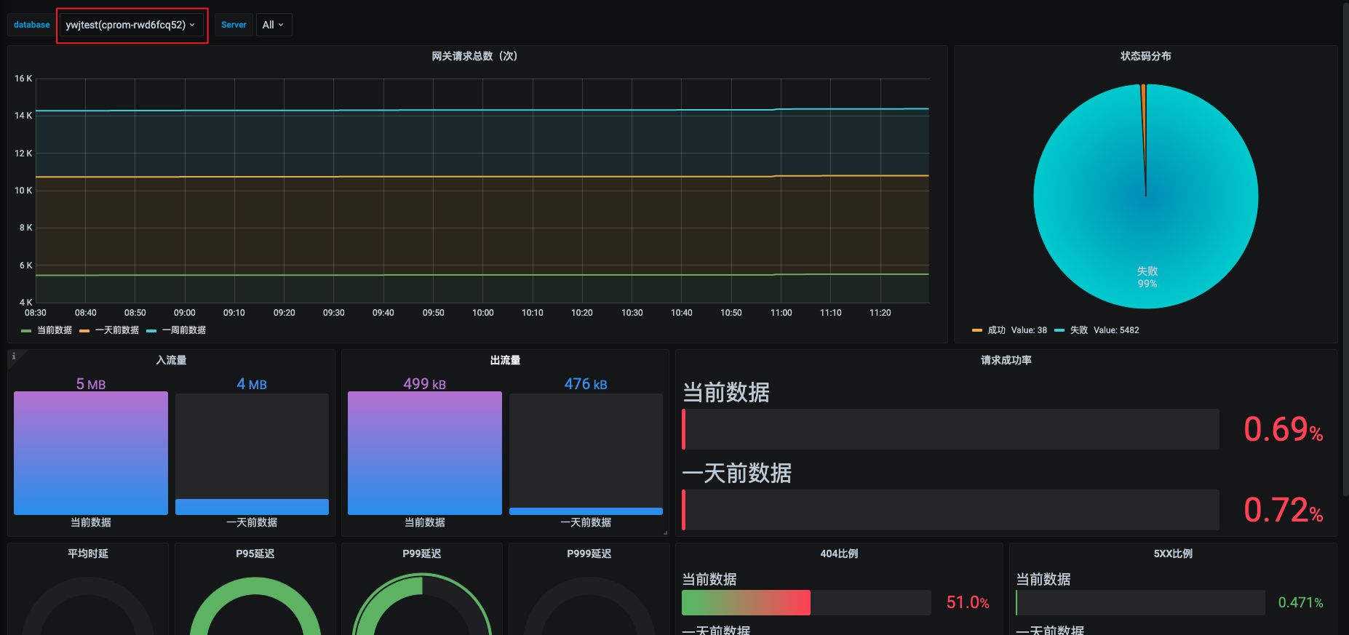Click the P95延迟 green gauge ring
Viewport: 1349px width, 635px height.
(255, 587)
